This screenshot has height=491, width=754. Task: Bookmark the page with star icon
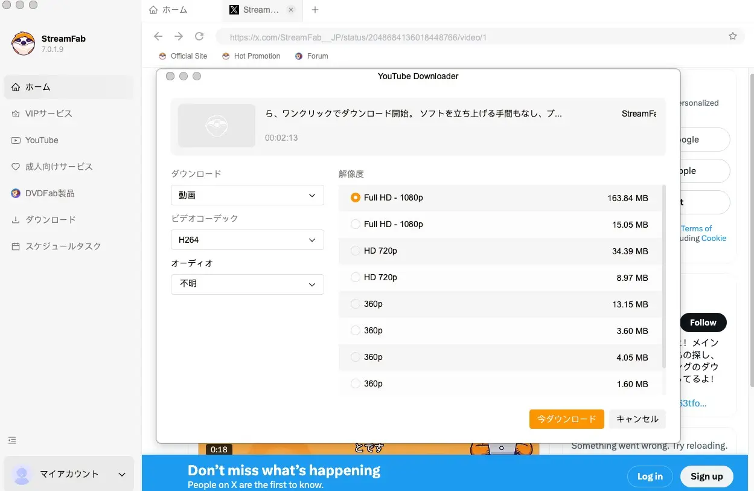tap(733, 36)
